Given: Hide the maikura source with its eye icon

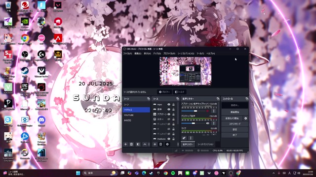Looking at the screenshot, I should coord(169,139).
